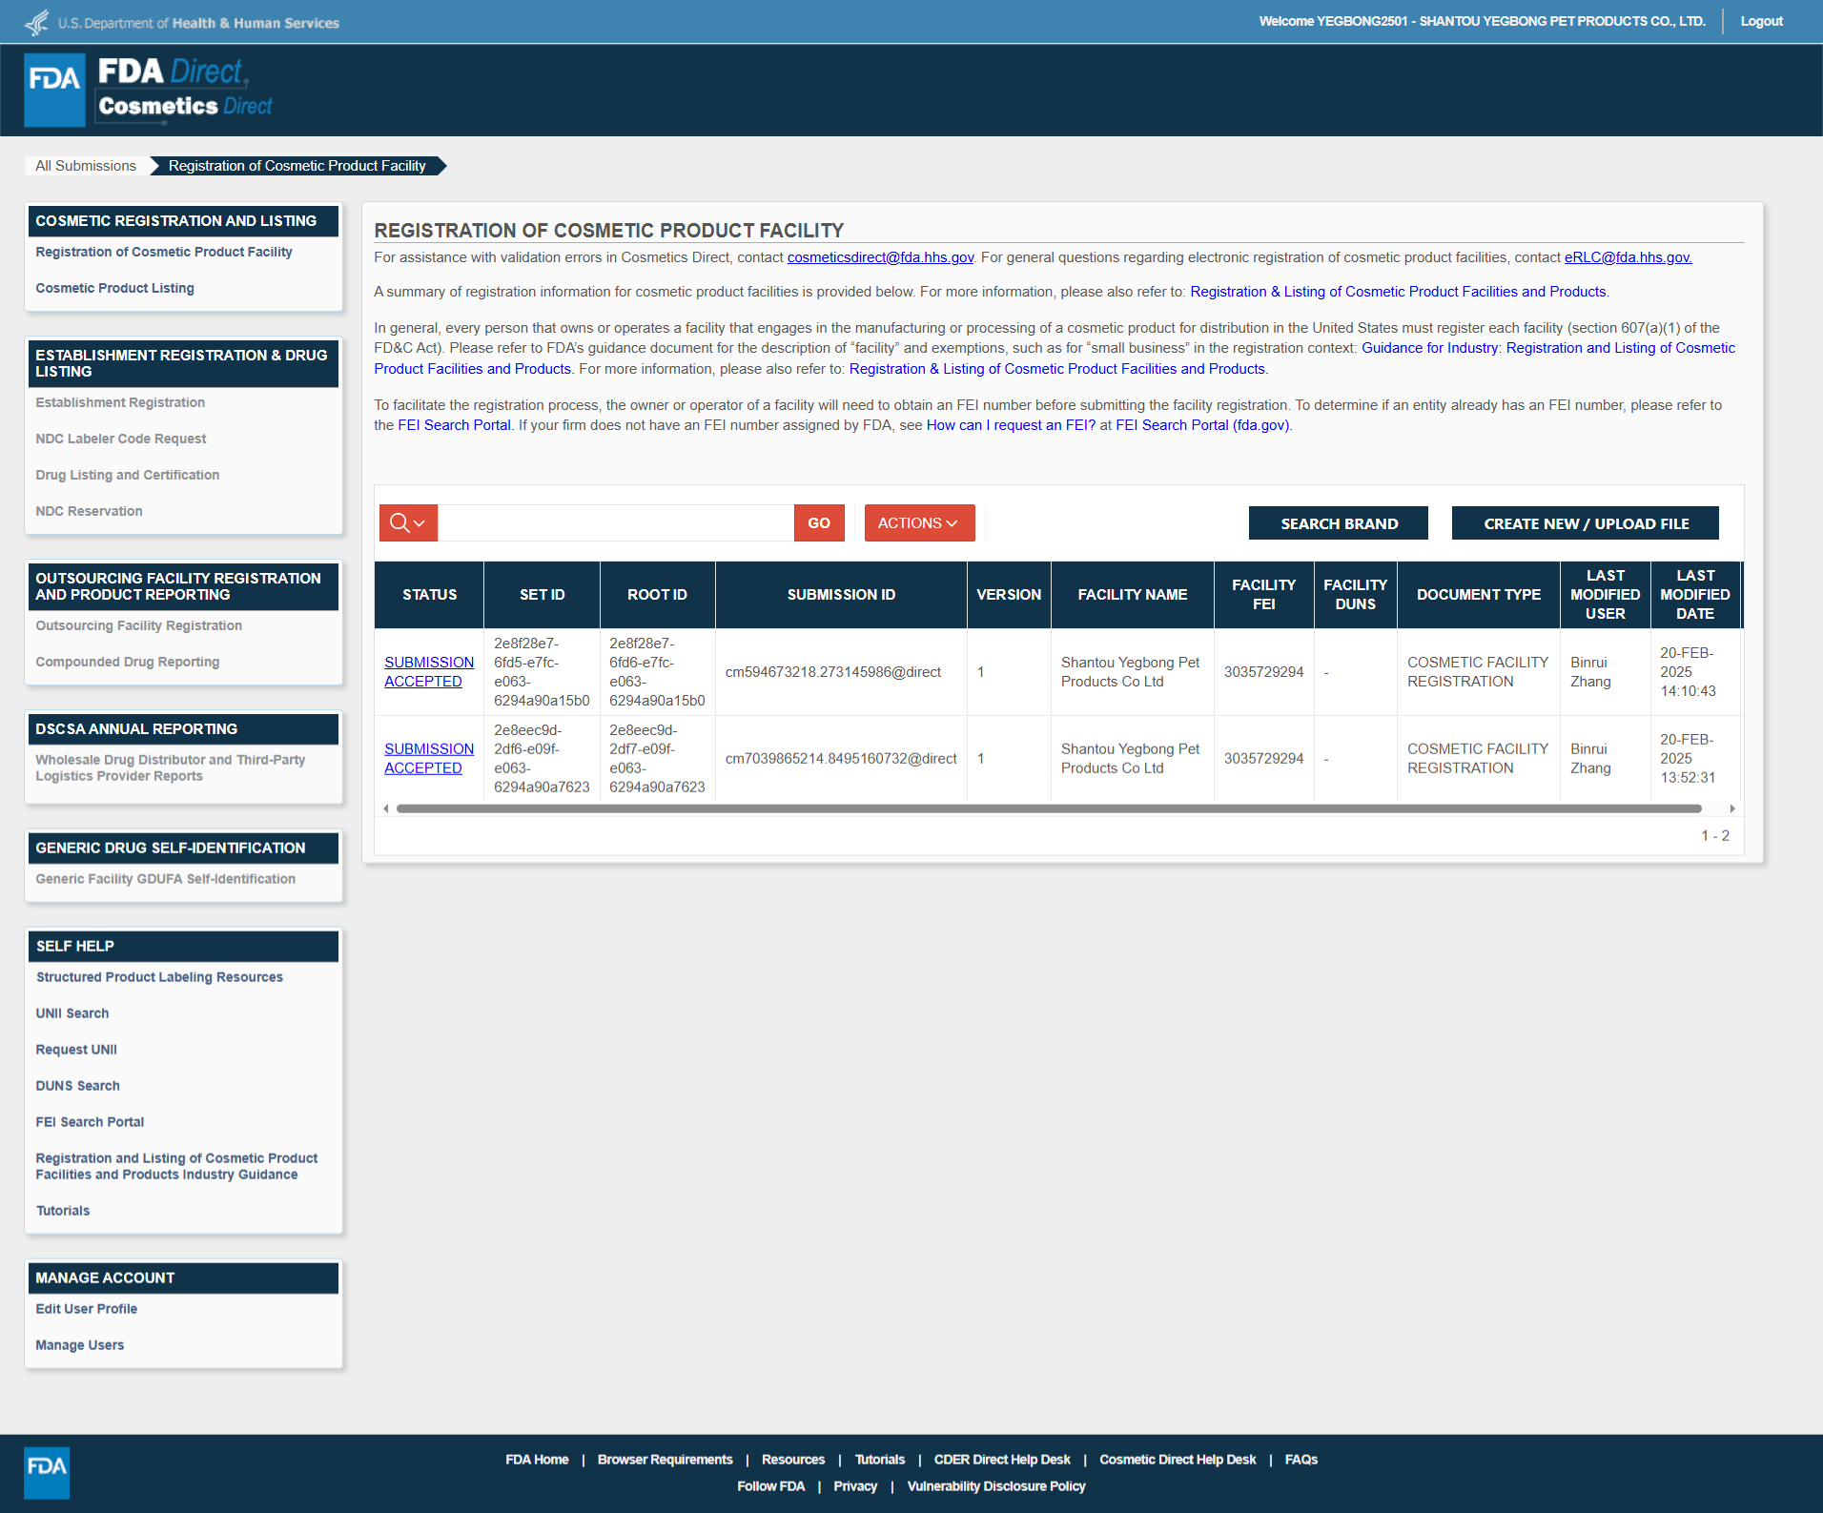
Task: Open Manage Users link
Action: 80,1345
